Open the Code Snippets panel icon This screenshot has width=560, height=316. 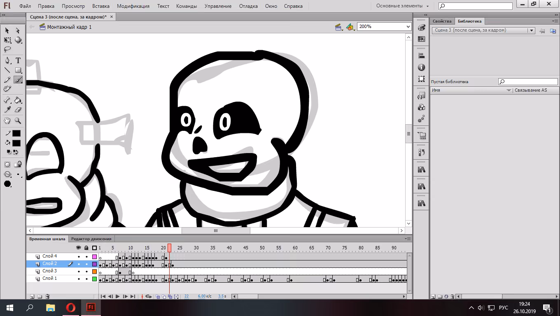coord(421,96)
